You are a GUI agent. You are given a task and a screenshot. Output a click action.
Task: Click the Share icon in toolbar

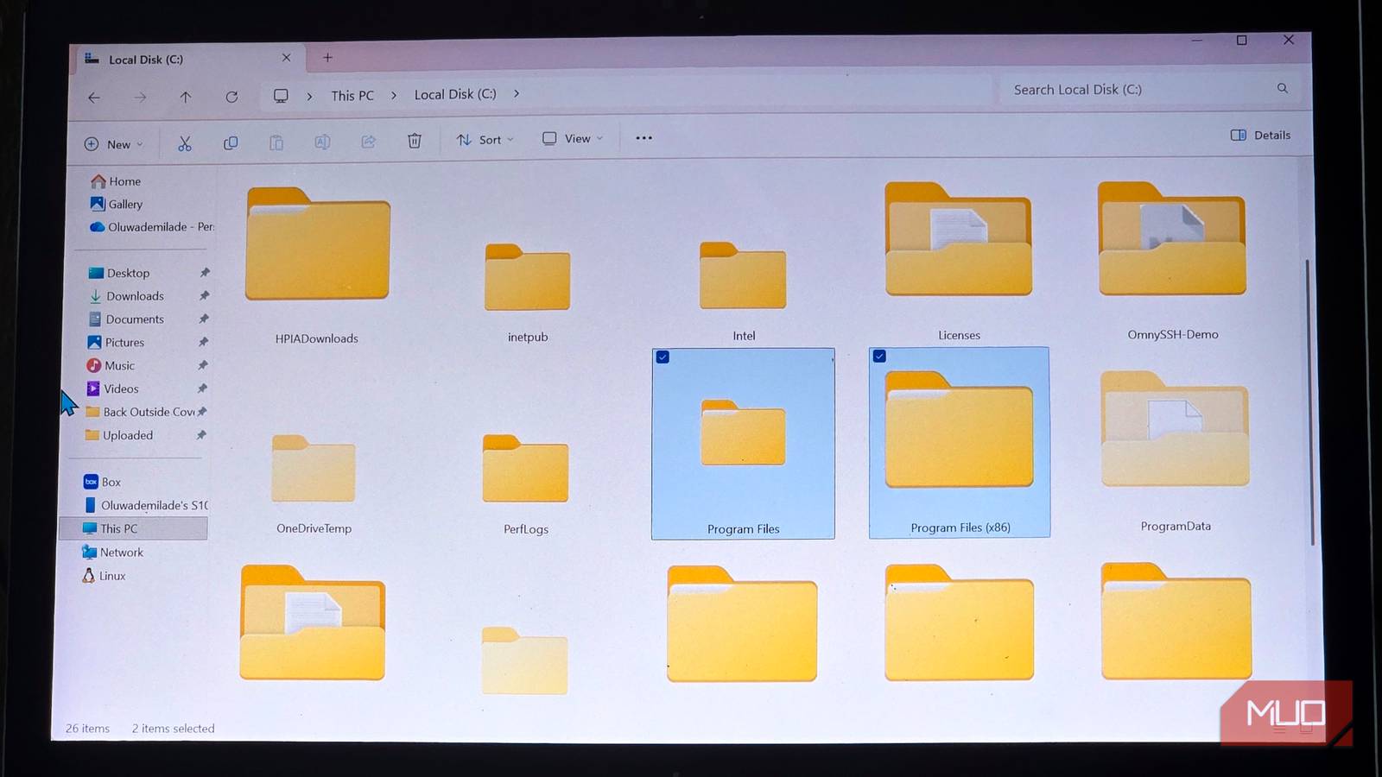click(x=368, y=142)
